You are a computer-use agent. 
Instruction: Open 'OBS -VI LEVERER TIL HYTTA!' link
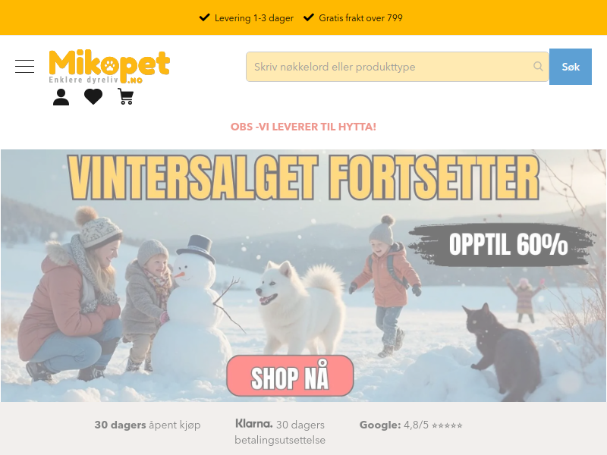click(303, 127)
